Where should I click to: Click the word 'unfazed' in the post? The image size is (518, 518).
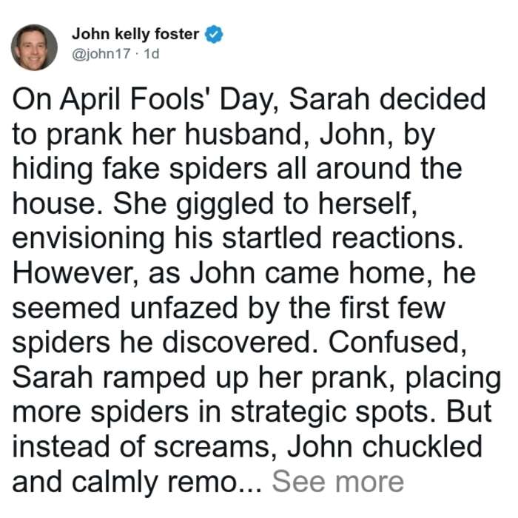184,309
